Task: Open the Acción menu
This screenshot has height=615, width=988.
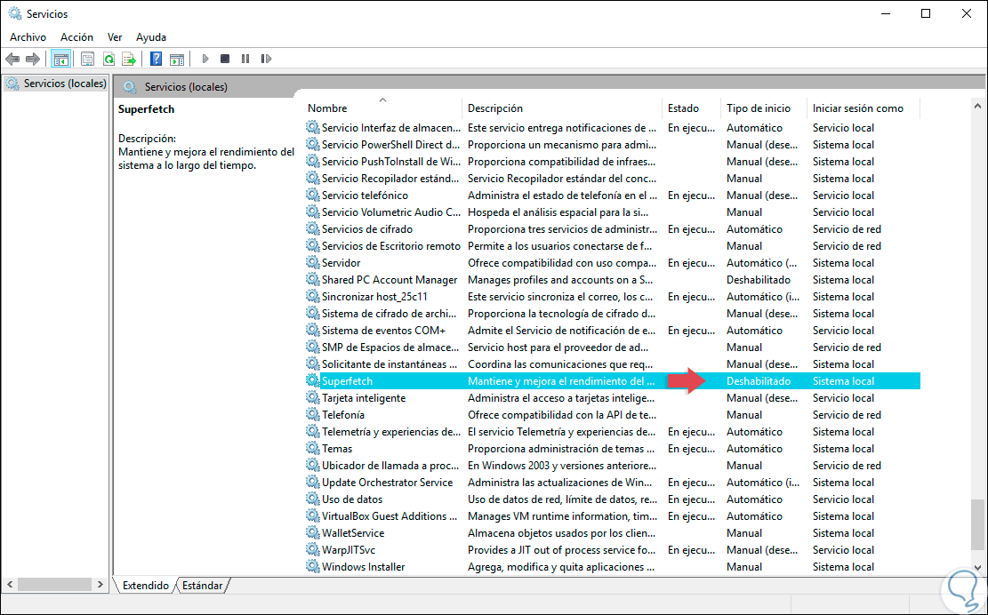Action: pos(76,37)
